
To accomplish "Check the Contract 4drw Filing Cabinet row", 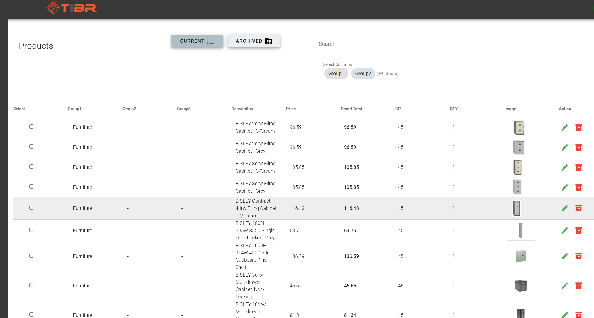I will click(31, 208).
